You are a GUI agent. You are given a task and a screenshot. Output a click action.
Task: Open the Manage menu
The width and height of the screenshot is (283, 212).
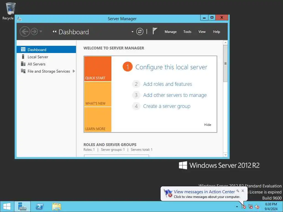(x=171, y=32)
